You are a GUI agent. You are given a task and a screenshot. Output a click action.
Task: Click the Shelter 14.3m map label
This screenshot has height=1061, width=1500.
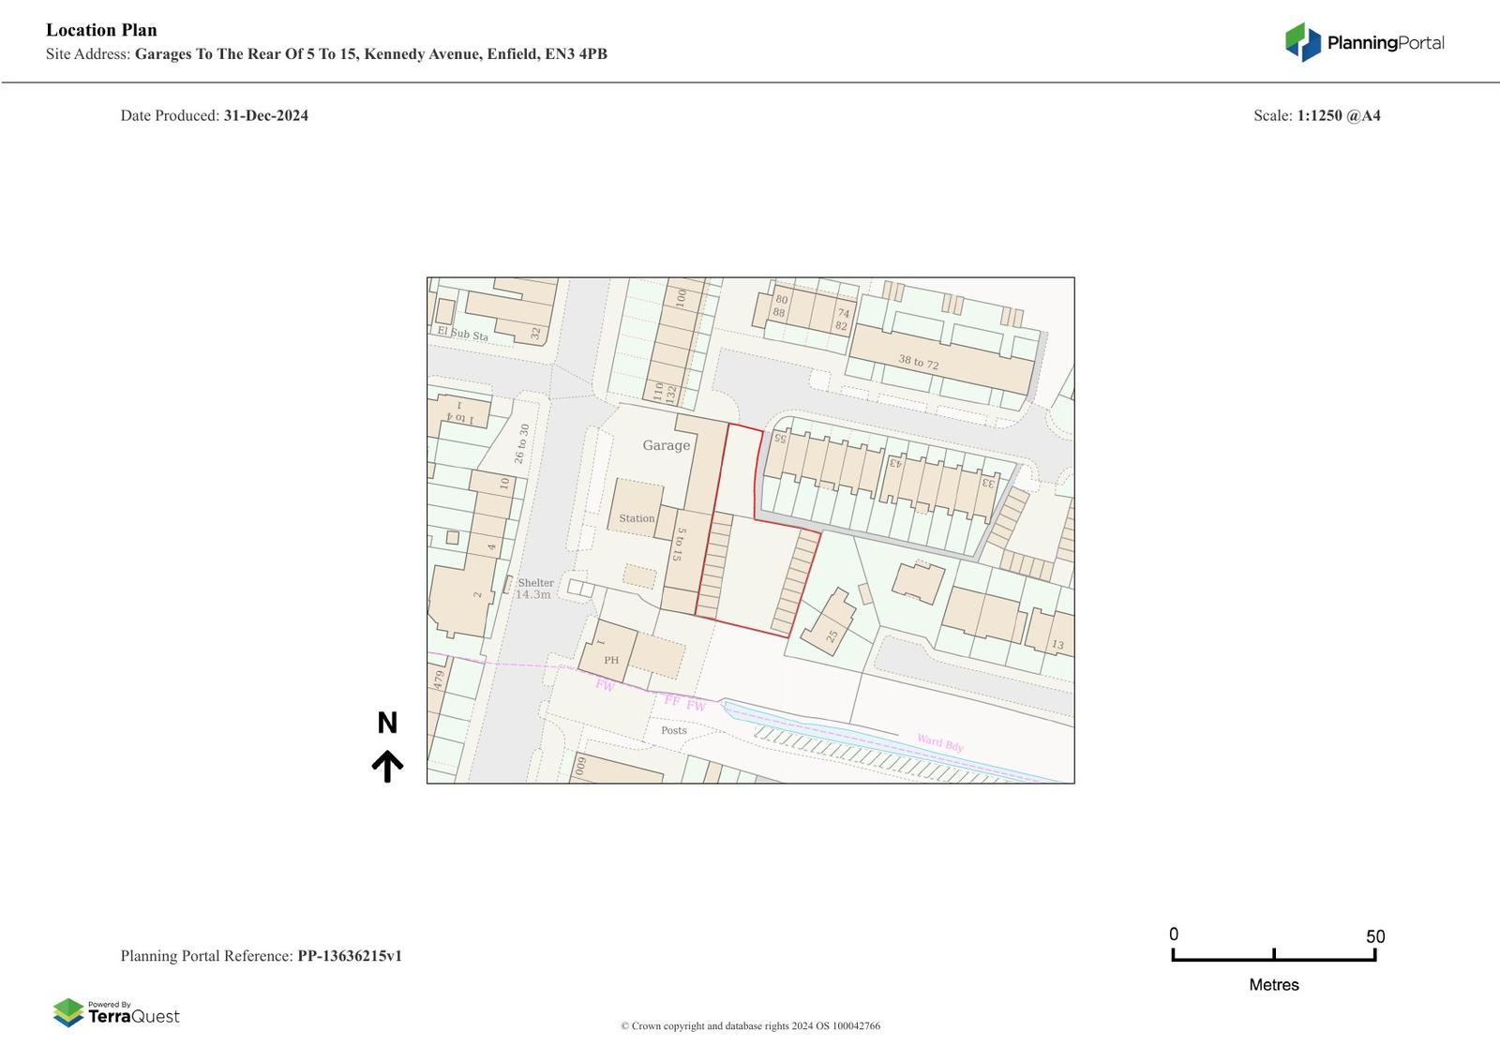pos(534,589)
